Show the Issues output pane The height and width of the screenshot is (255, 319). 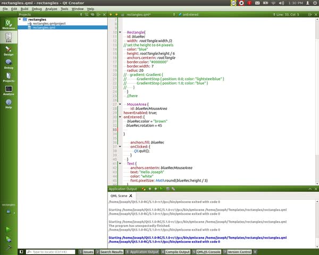point(86,252)
